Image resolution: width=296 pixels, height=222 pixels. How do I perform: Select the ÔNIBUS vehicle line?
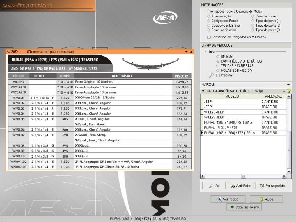coord(218,57)
